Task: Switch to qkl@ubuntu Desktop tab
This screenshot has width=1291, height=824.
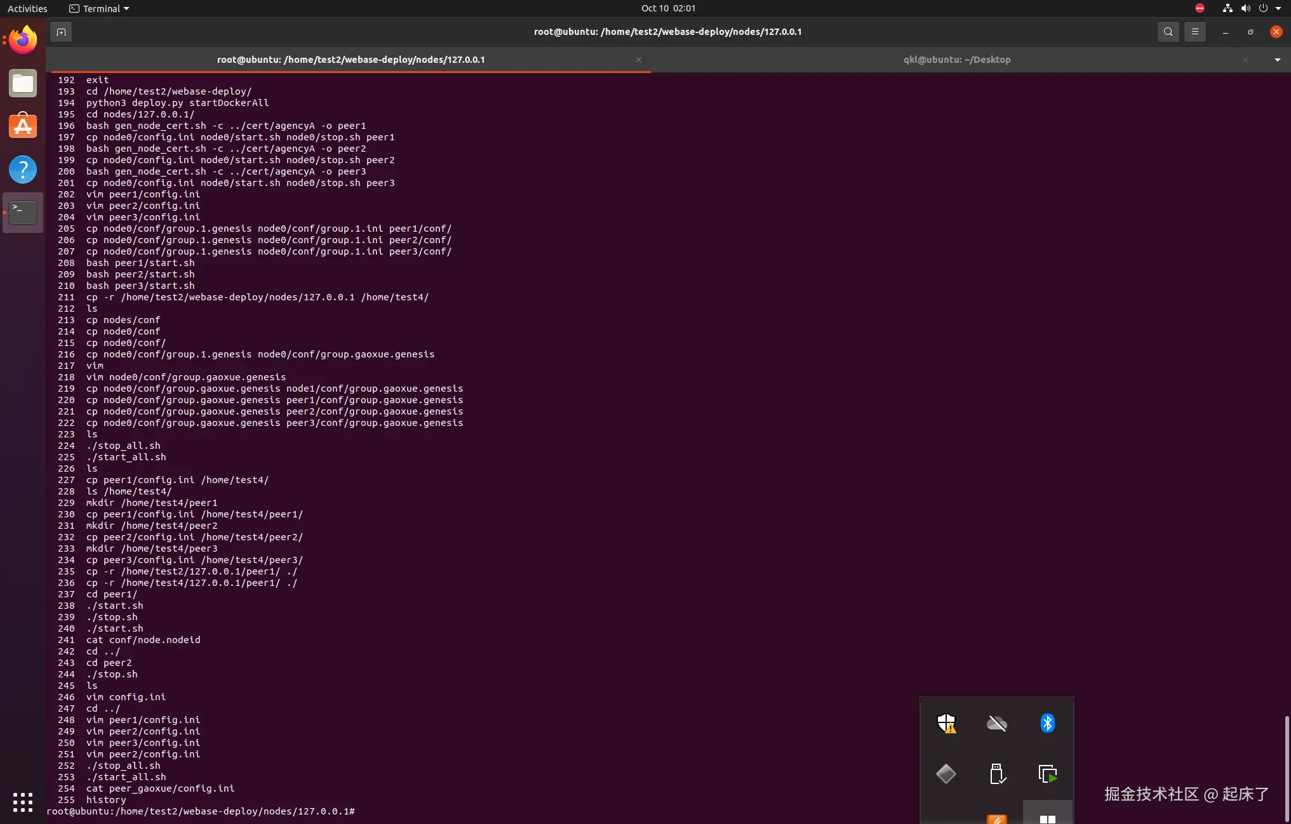Action: (956, 60)
